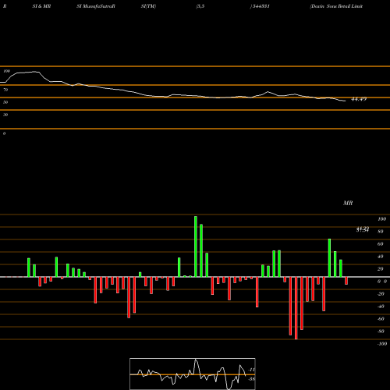This screenshot has width=390, height=390.
Task: Click the 30 level label on RSI axis
Action: coord(5,115)
